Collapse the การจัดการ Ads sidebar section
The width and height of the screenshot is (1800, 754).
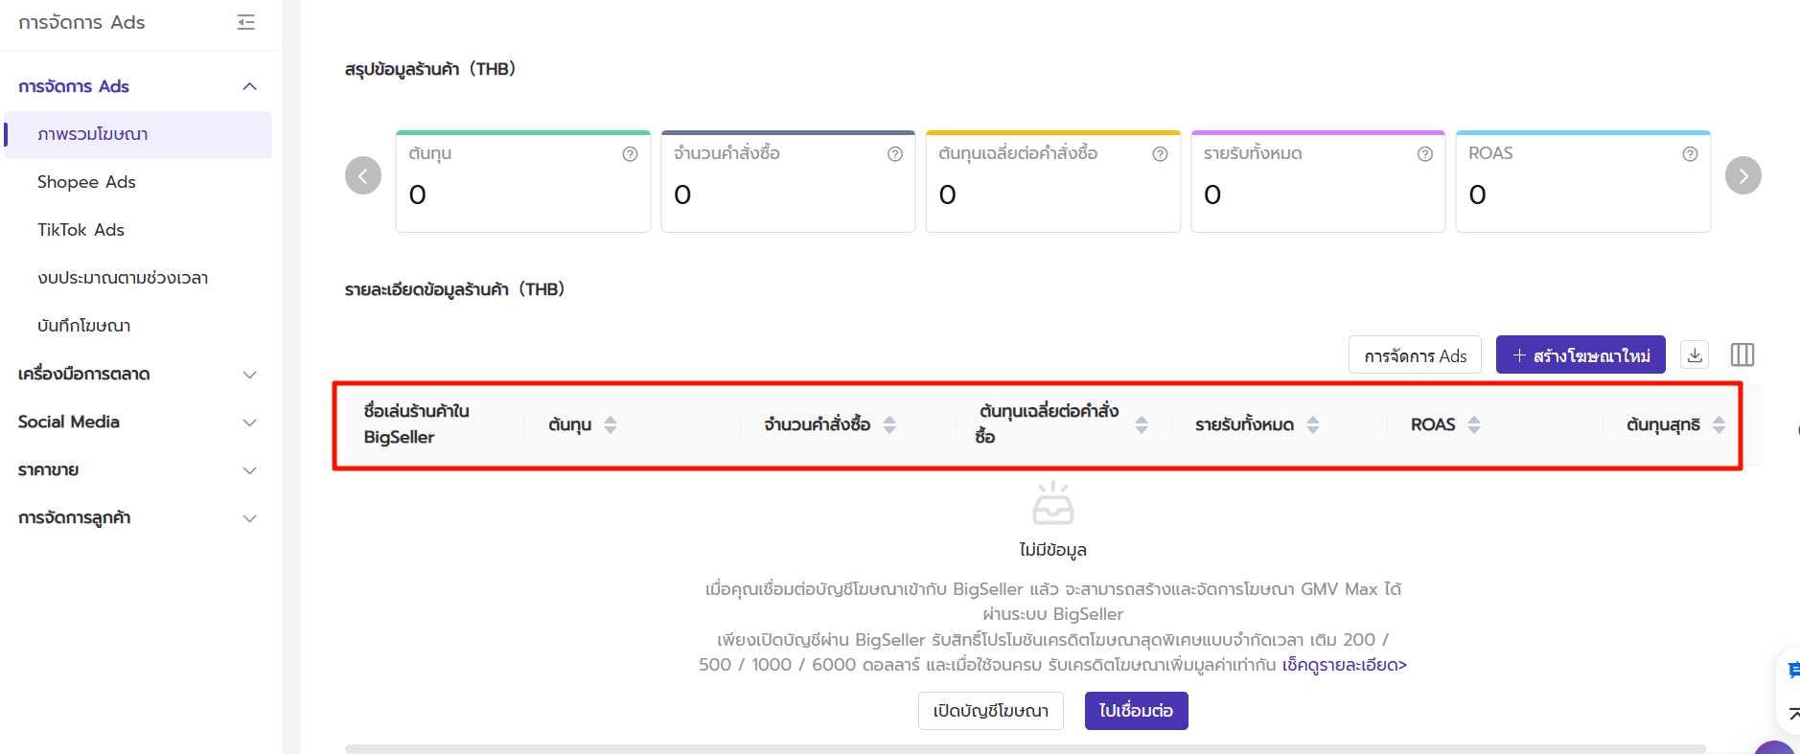point(249,86)
